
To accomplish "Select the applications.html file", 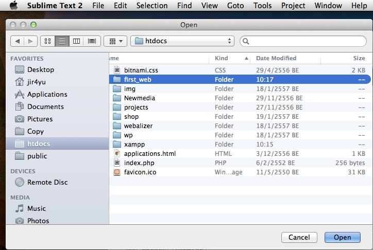I will (x=240, y=154).
